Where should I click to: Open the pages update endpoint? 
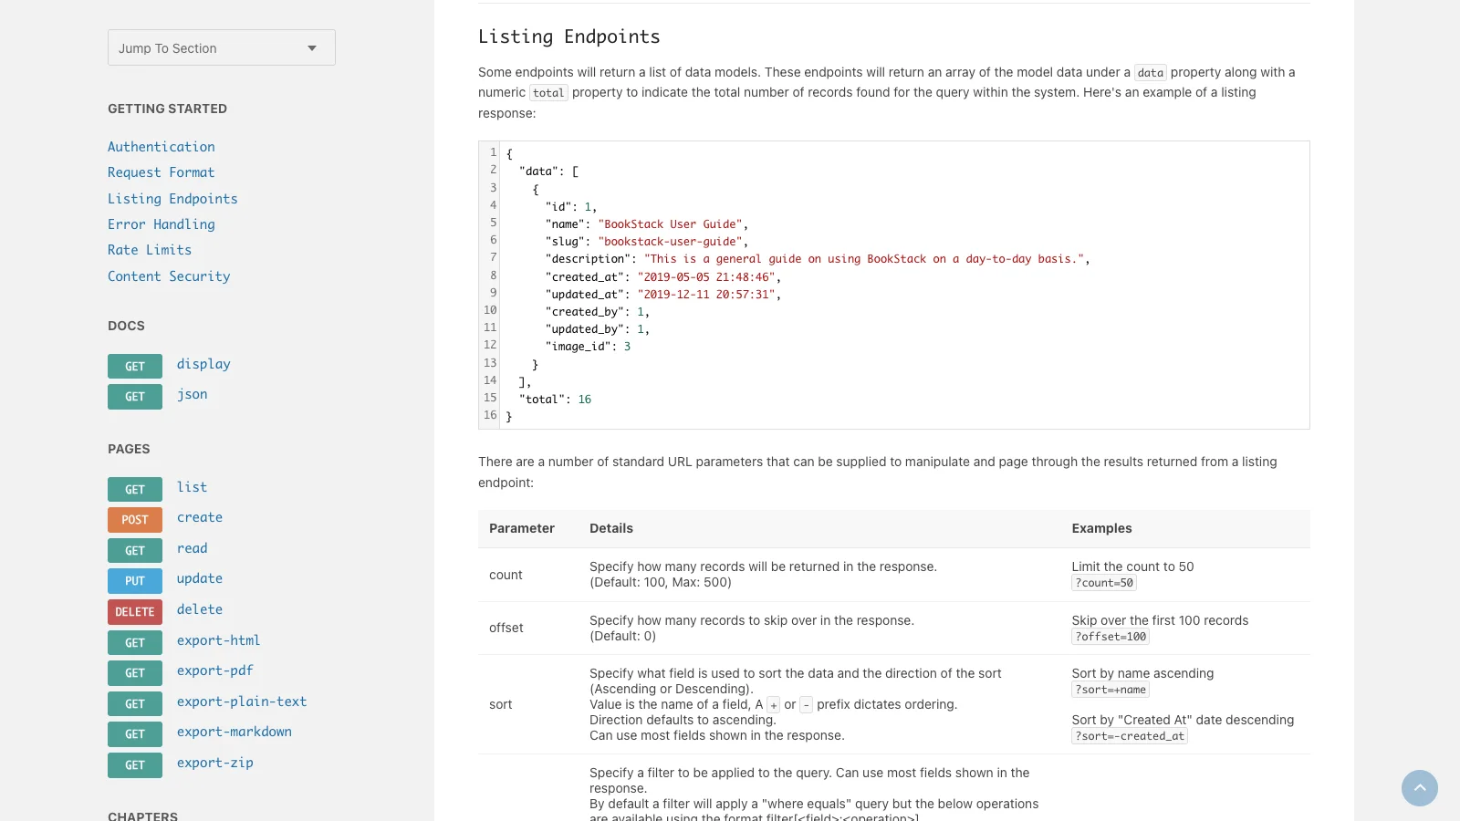[x=200, y=578]
